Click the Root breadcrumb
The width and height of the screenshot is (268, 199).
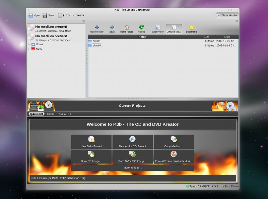69,15
